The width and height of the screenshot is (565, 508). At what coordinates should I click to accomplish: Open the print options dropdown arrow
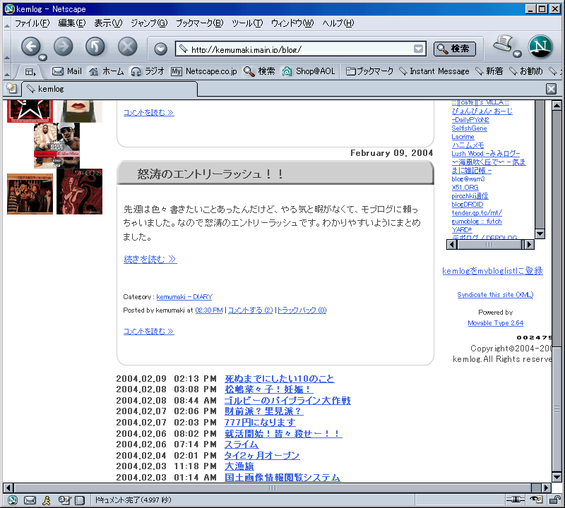(518, 54)
